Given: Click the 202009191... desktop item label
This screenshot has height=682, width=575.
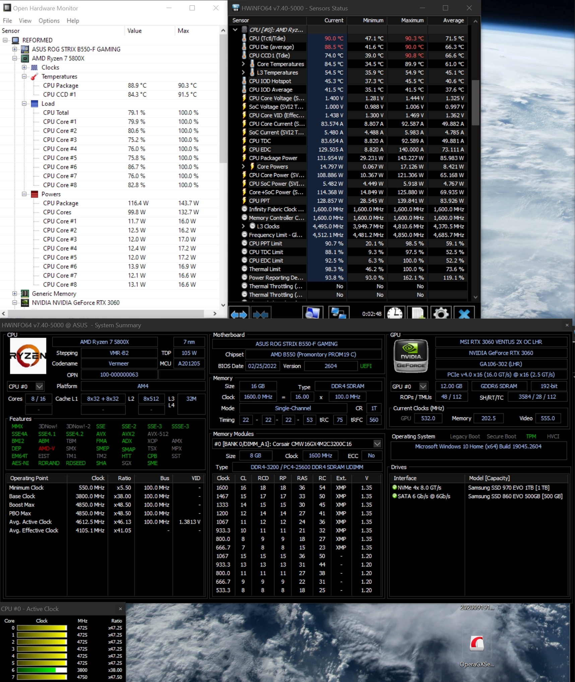Looking at the screenshot, I should click(x=477, y=607).
